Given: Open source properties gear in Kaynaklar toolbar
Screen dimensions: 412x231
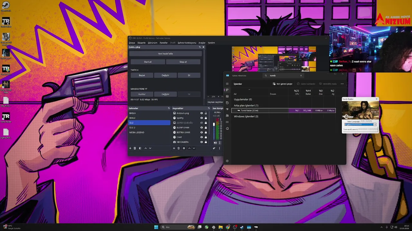Looking at the screenshot, I should pyautogui.click(x=184, y=148).
